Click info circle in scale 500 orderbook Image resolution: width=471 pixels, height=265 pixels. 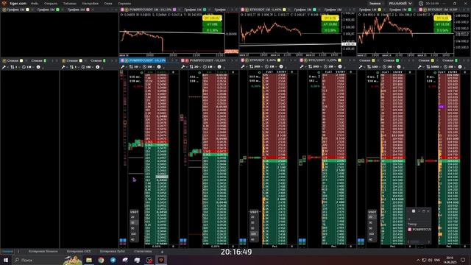click(399, 67)
